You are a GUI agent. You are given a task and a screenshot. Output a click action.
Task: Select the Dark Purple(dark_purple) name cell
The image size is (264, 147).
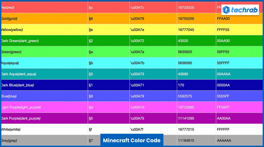tap(44, 118)
